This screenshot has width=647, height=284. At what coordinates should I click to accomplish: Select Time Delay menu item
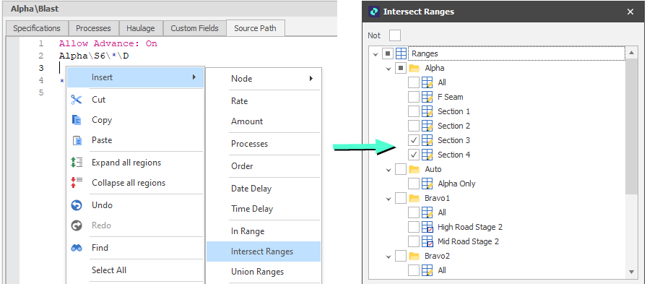coord(264,209)
